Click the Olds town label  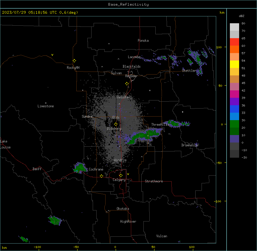(116, 117)
